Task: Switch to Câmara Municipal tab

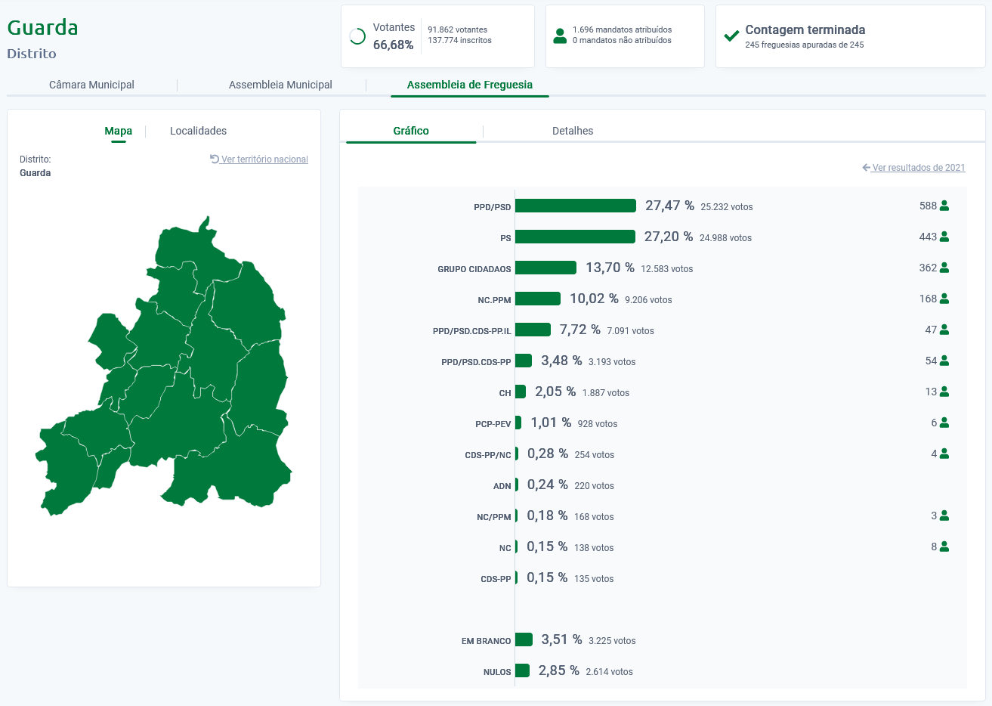Action: coord(91,85)
